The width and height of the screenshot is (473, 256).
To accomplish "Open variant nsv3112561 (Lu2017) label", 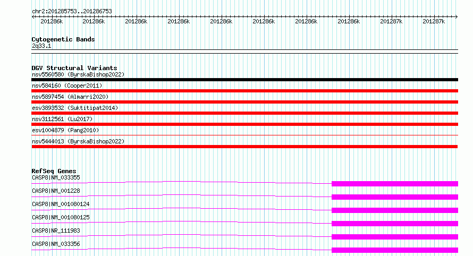I will (x=62, y=119).
